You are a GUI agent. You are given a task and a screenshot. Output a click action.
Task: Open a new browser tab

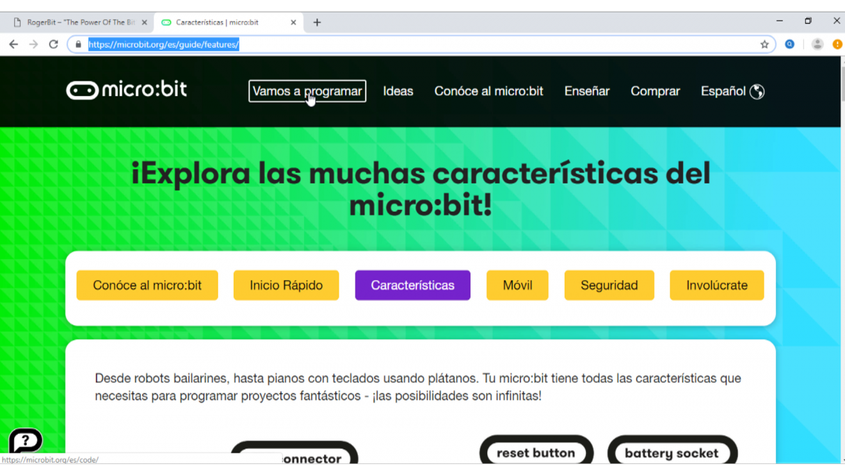316,22
